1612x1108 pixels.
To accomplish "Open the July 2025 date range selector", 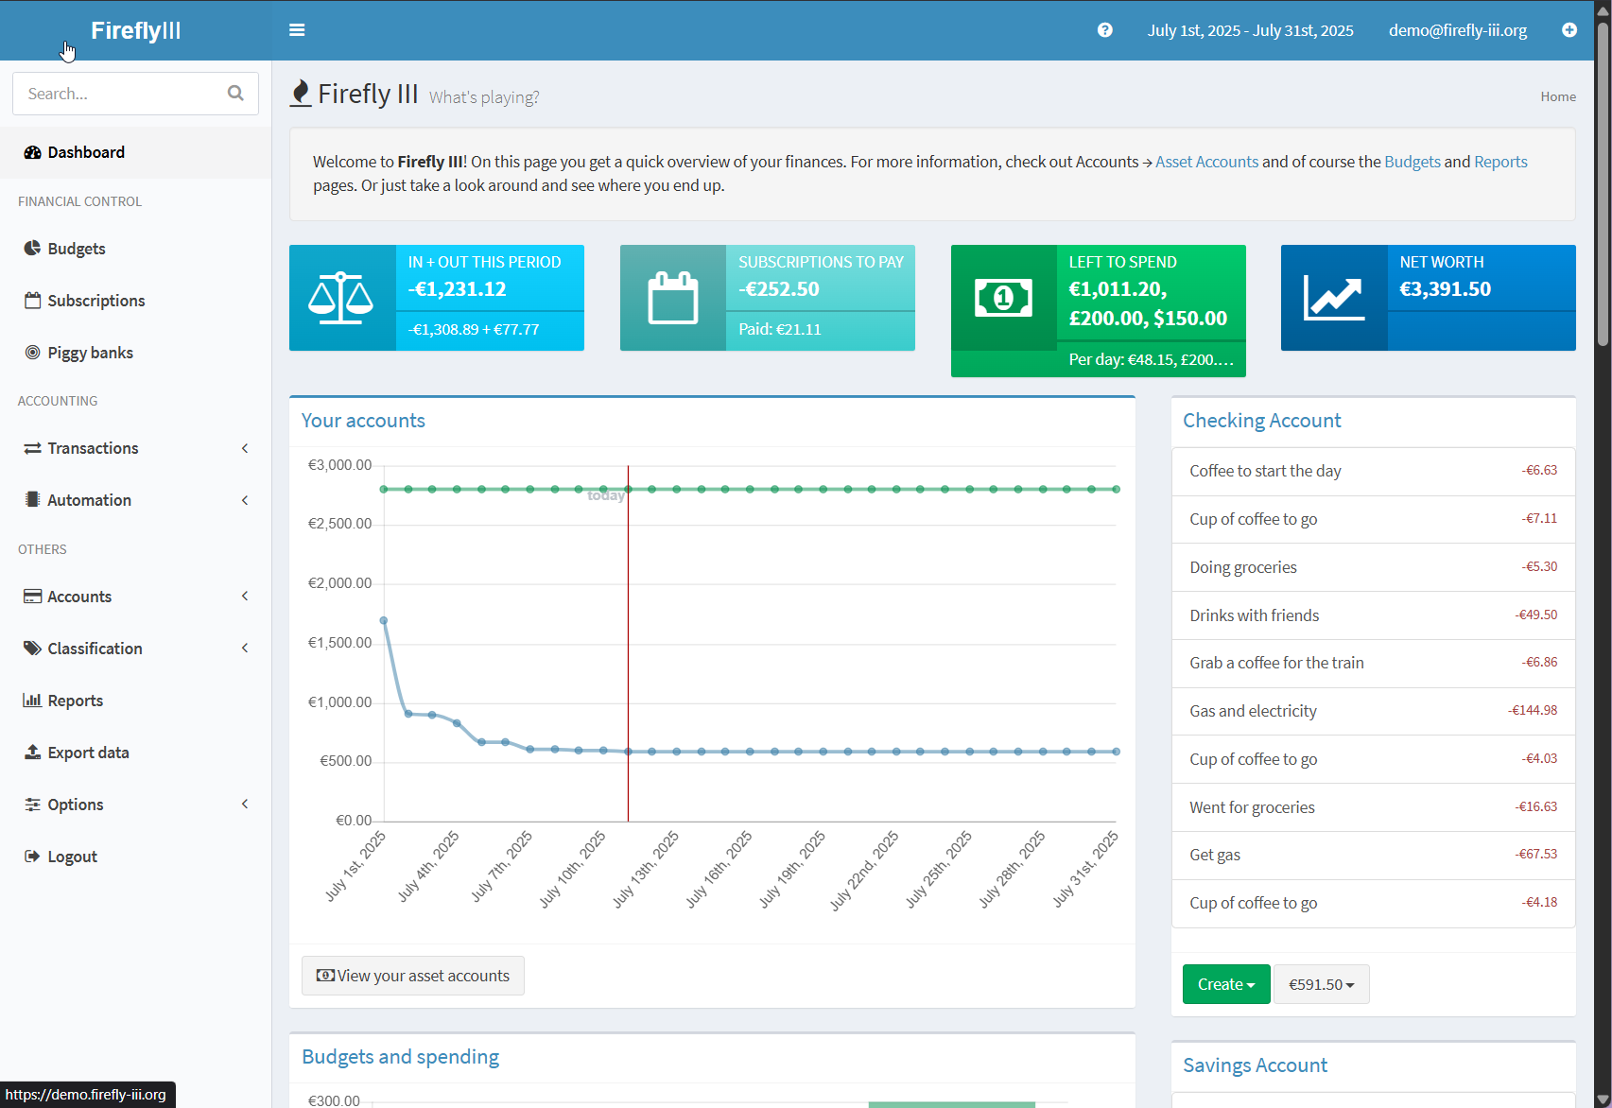I will click(1250, 30).
